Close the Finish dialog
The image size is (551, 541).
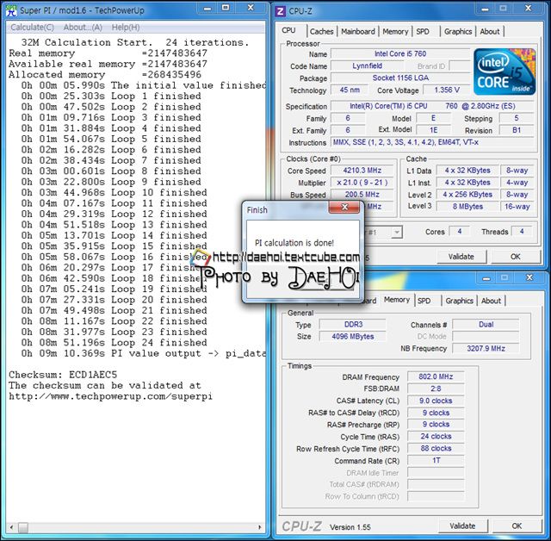(x=344, y=207)
